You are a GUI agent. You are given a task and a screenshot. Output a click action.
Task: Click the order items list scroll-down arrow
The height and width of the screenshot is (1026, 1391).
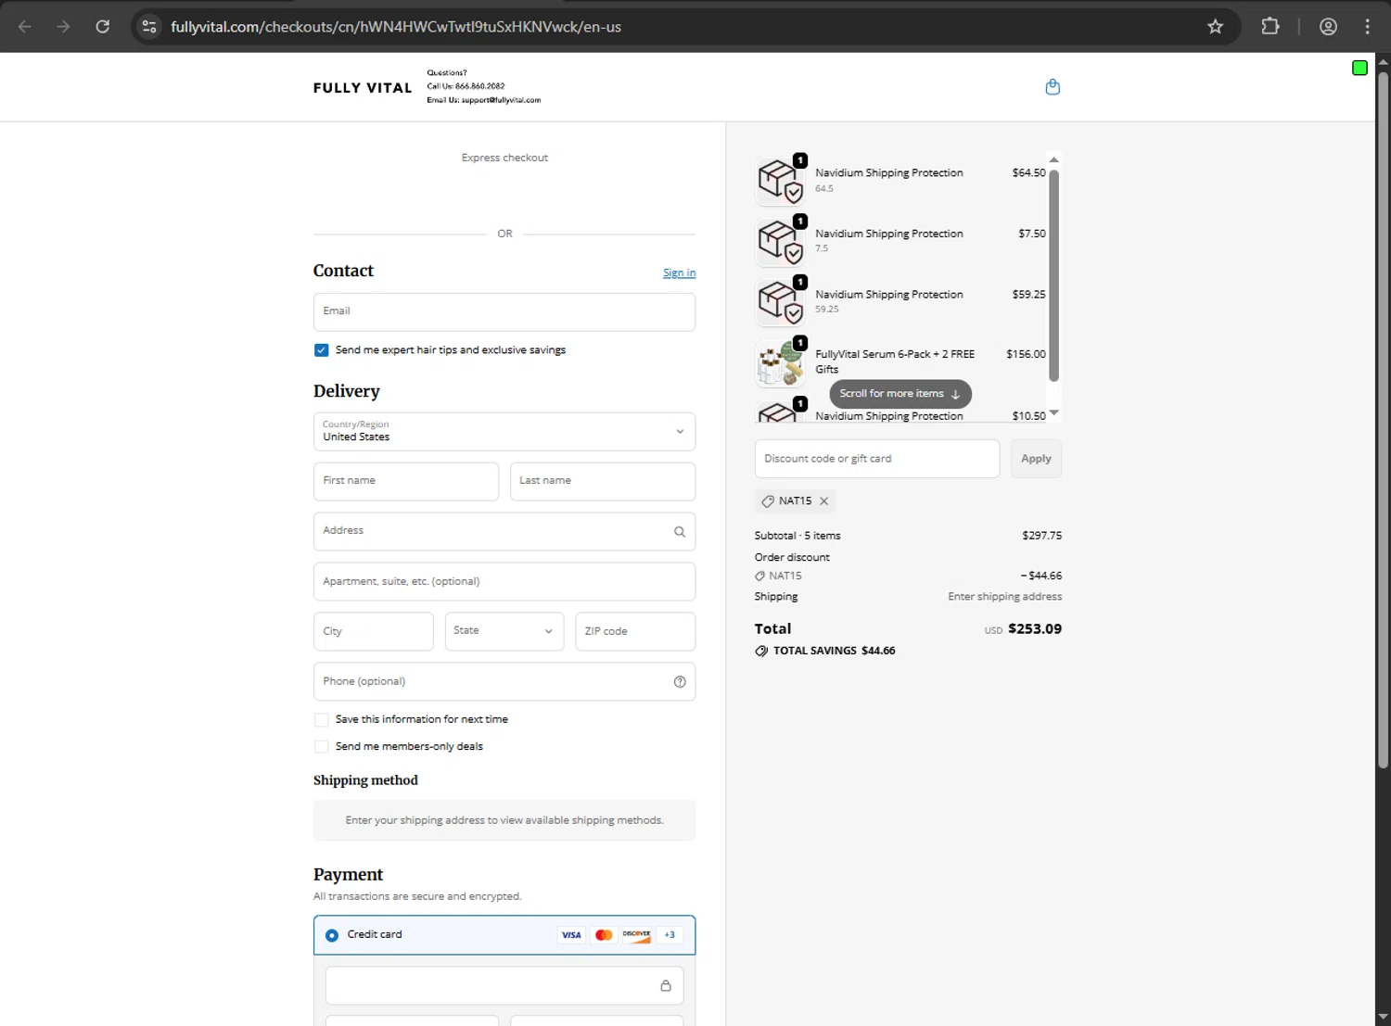tap(1053, 413)
